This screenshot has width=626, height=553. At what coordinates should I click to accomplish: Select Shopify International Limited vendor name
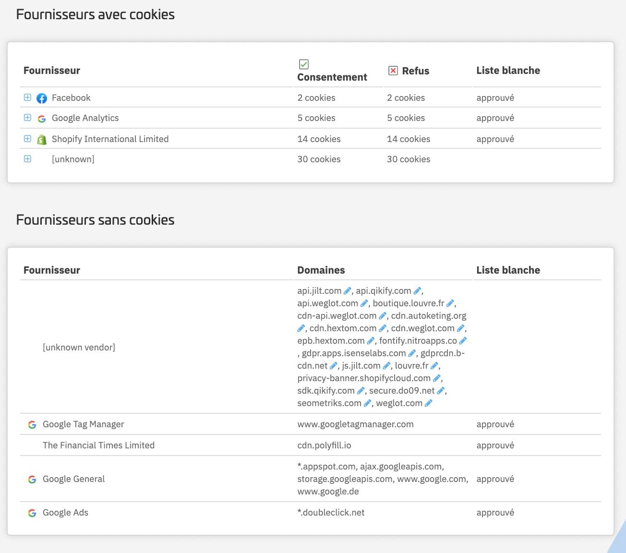click(110, 139)
